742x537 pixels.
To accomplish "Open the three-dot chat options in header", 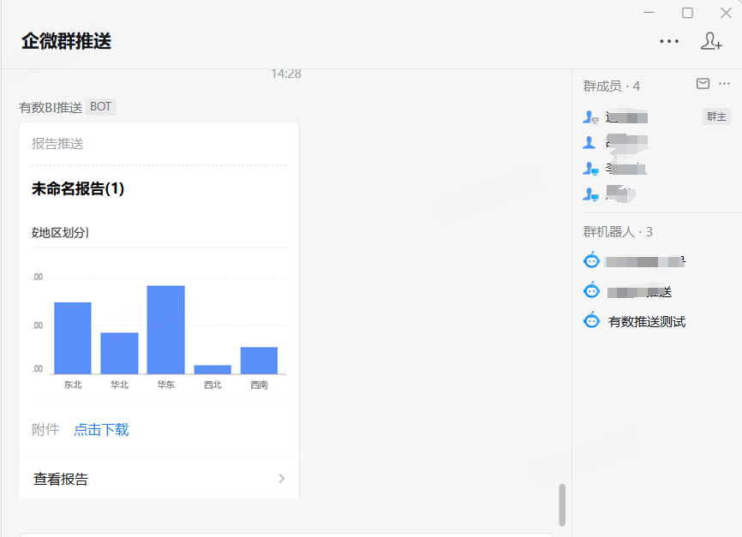I will [x=669, y=41].
